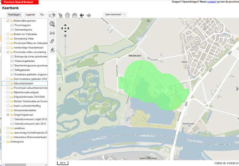Image resolution: width=239 pixels, height=166 pixels.
Task: Go to next map extent arrow
Action: click(89, 15)
